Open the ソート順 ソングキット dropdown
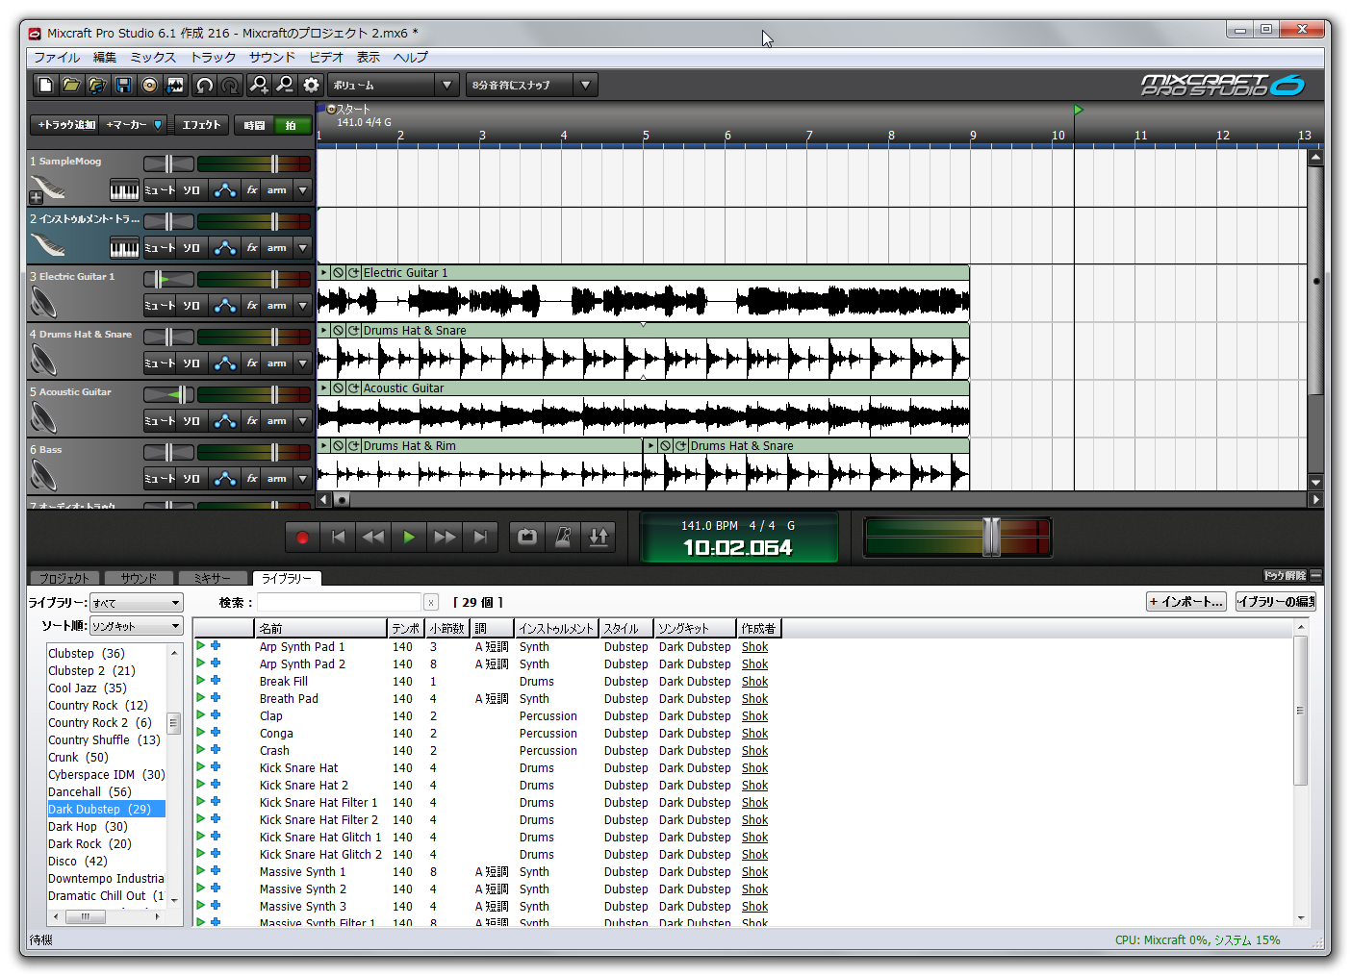Image resolution: width=1351 pixels, height=976 pixels. click(x=136, y=626)
